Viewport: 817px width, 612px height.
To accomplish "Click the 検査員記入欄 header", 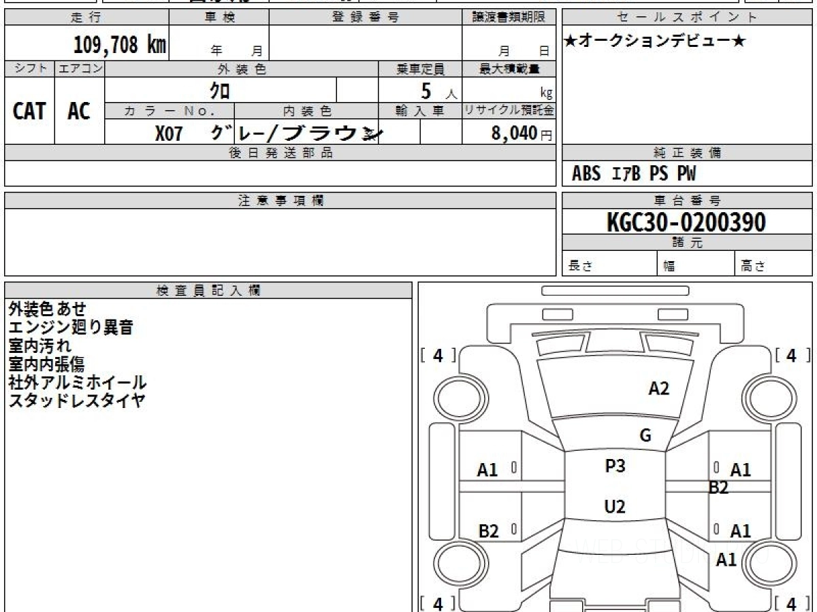I will [208, 290].
